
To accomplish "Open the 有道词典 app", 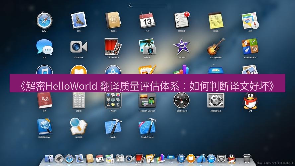I will pyautogui.click(x=79, y=127).
